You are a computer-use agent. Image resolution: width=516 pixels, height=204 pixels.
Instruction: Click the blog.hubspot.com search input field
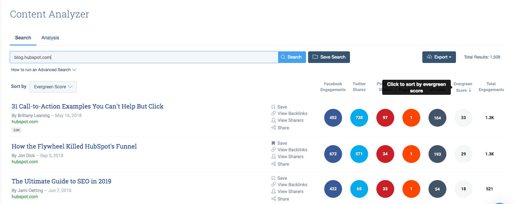144,57
